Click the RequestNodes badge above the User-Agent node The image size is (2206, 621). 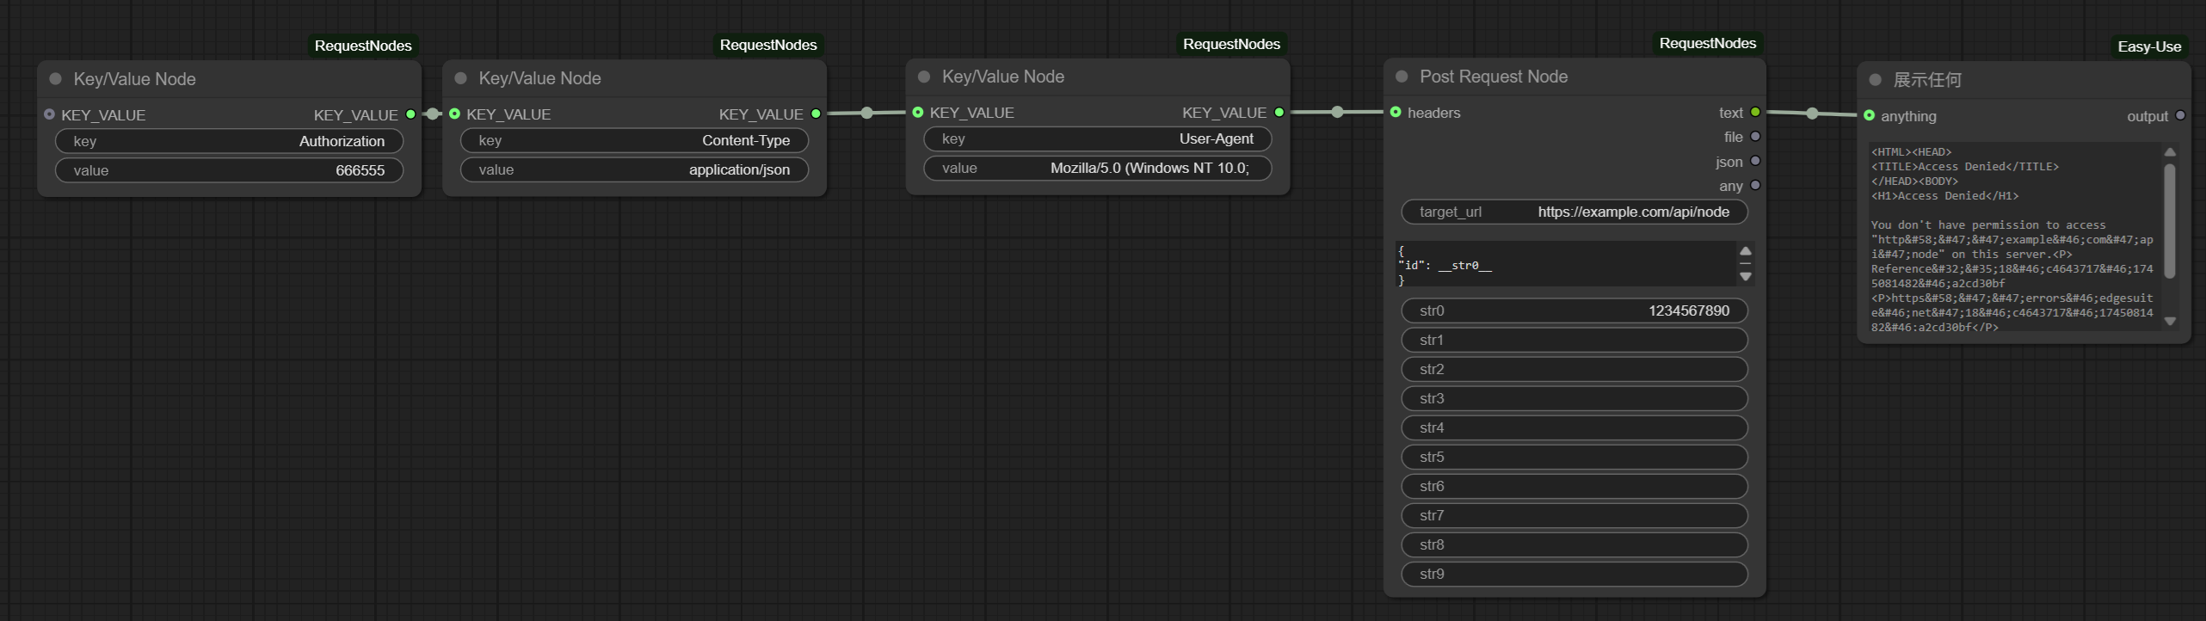click(x=1231, y=44)
